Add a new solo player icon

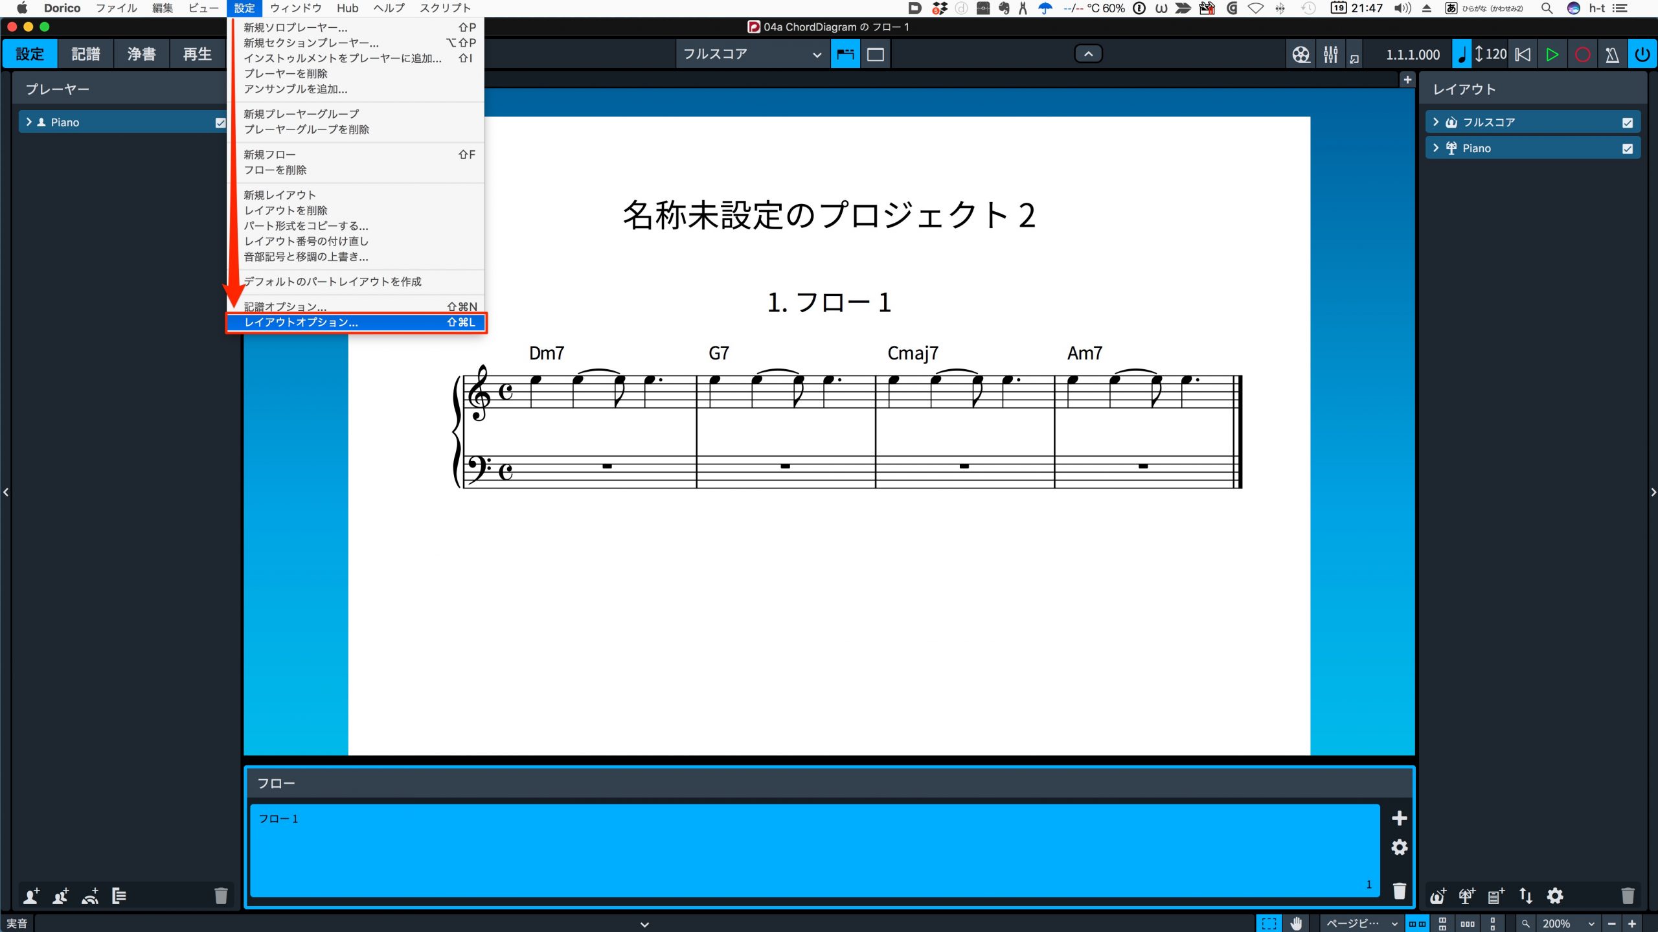point(31,896)
